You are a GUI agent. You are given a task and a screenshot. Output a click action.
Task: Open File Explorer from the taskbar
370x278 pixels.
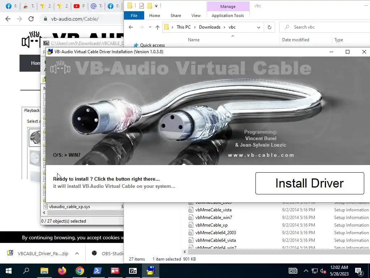pos(44,271)
